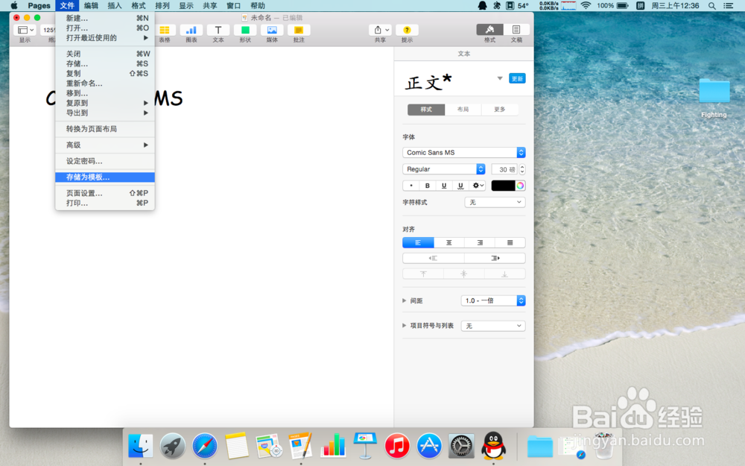
Task: Open the media (媒体) browser icon
Action: click(x=272, y=30)
